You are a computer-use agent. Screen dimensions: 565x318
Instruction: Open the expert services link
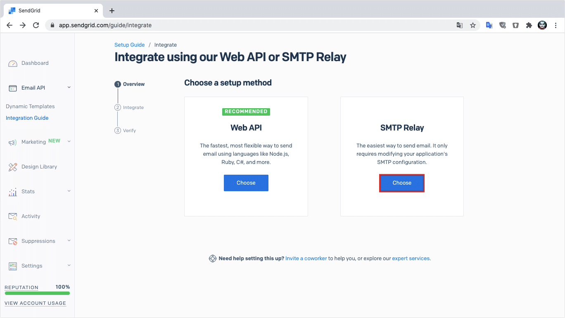click(x=411, y=259)
